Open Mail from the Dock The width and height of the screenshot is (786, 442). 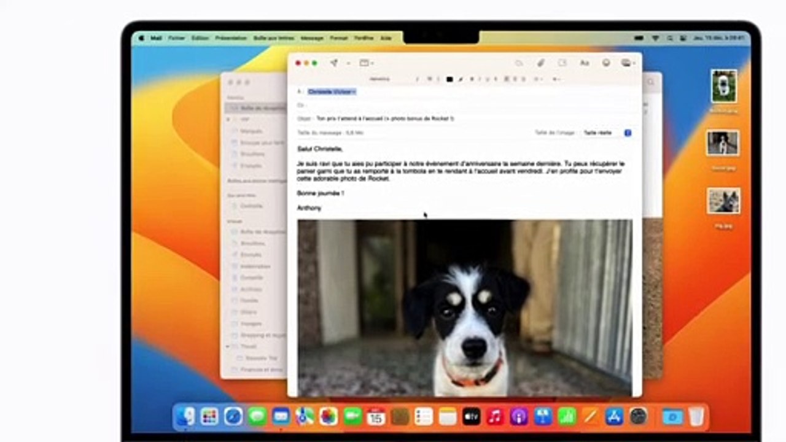281,416
